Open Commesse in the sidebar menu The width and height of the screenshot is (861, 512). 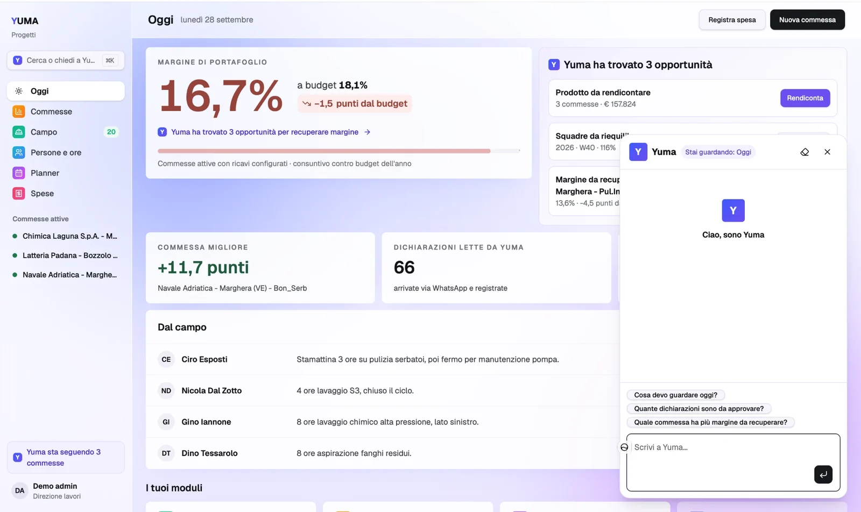click(66, 111)
